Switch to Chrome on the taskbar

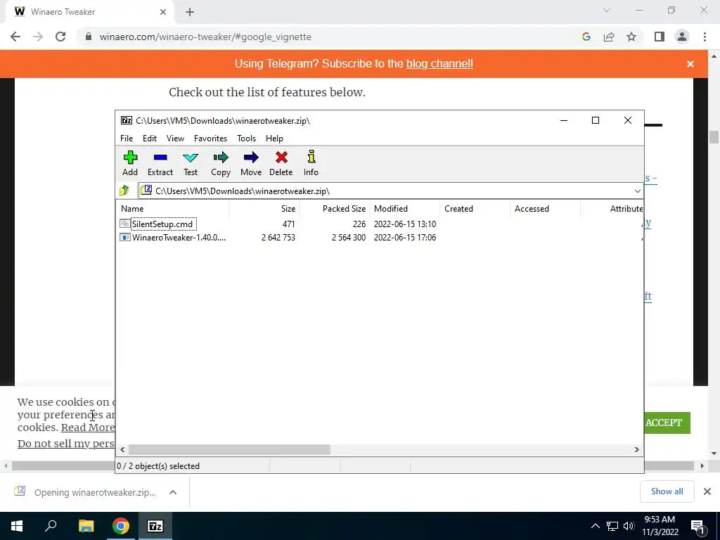coord(120,526)
